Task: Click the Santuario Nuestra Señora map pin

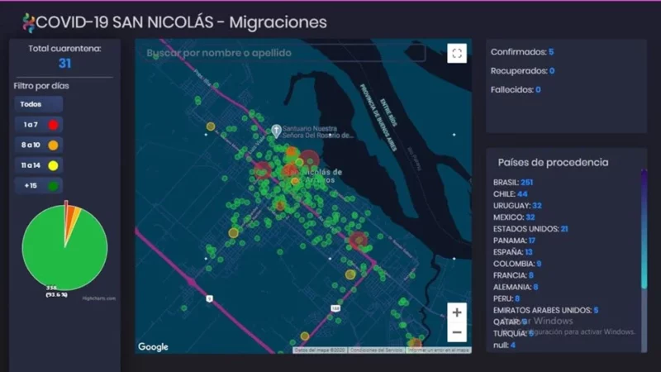Action: pyautogui.click(x=277, y=131)
